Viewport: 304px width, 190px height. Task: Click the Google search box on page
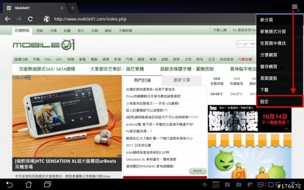[x=246, y=44]
